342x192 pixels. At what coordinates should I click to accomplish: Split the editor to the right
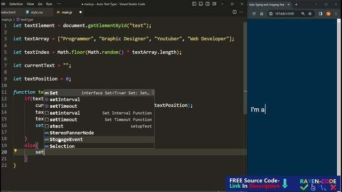[235, 12]
